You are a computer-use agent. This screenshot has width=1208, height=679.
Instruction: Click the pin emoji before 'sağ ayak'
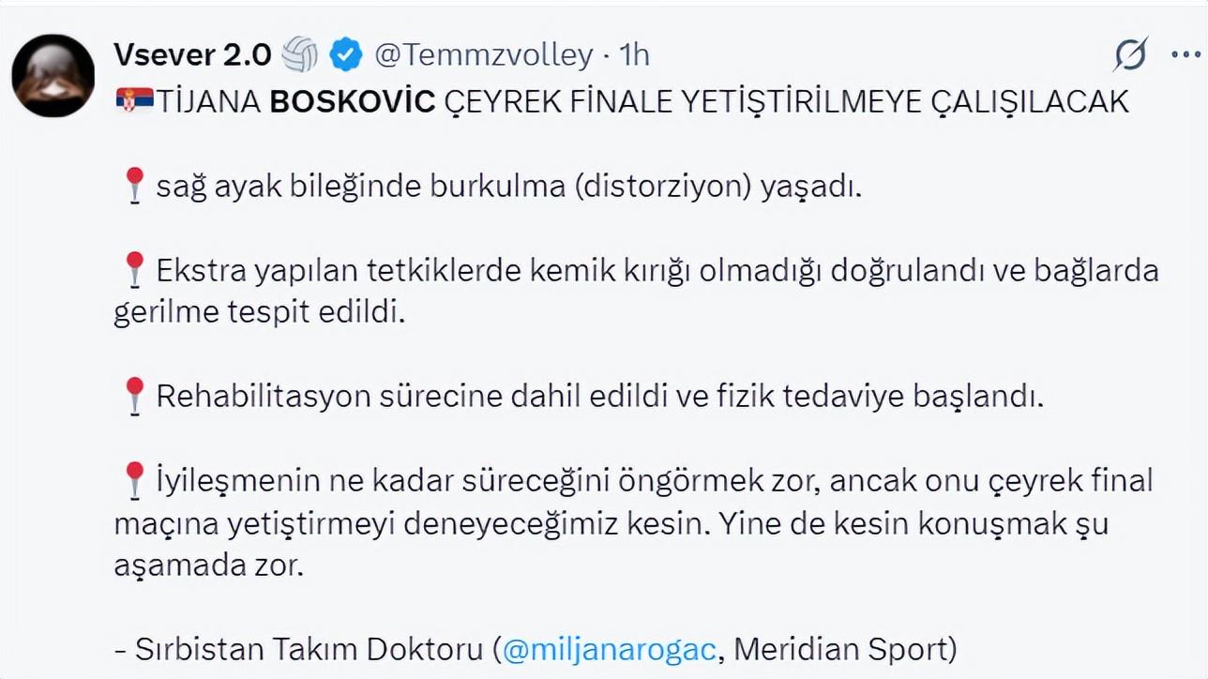(134, 186)
